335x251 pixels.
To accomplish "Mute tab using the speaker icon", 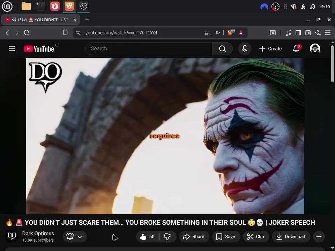I will [14, 20].
